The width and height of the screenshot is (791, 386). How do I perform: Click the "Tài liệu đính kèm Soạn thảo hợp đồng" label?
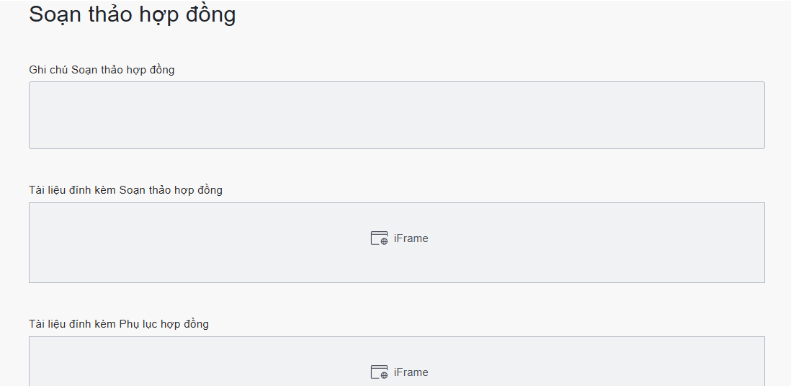pyautogui.click(x=125, y=190)
